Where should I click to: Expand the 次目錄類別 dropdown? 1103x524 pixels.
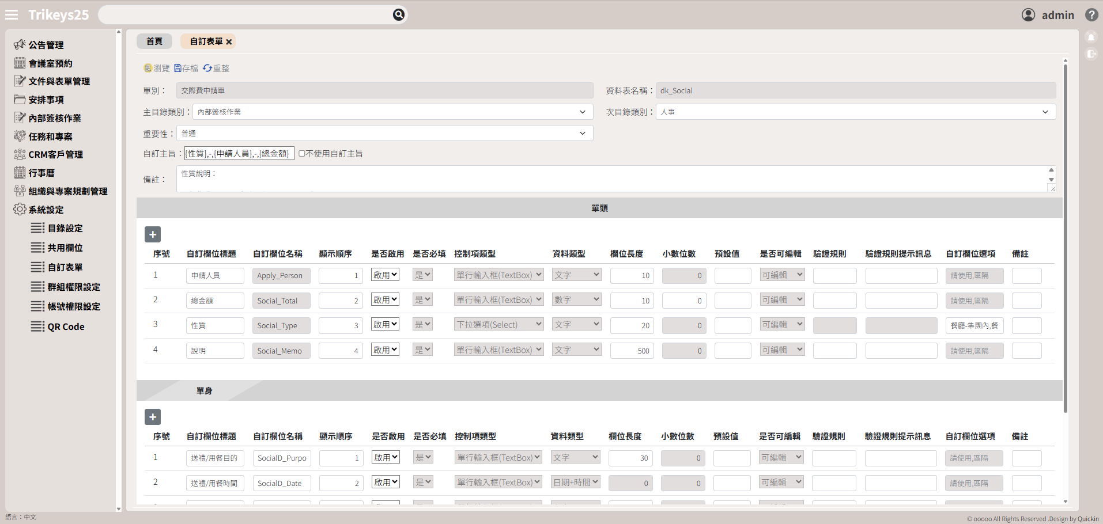855,112
